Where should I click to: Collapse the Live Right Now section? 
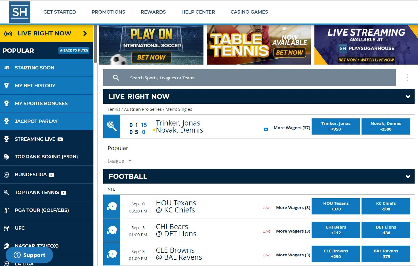pos(408,97)
